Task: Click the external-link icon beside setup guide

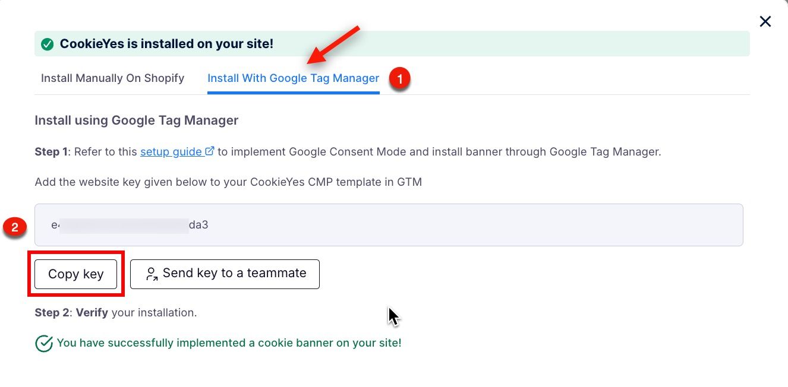Action: [209, 151]
